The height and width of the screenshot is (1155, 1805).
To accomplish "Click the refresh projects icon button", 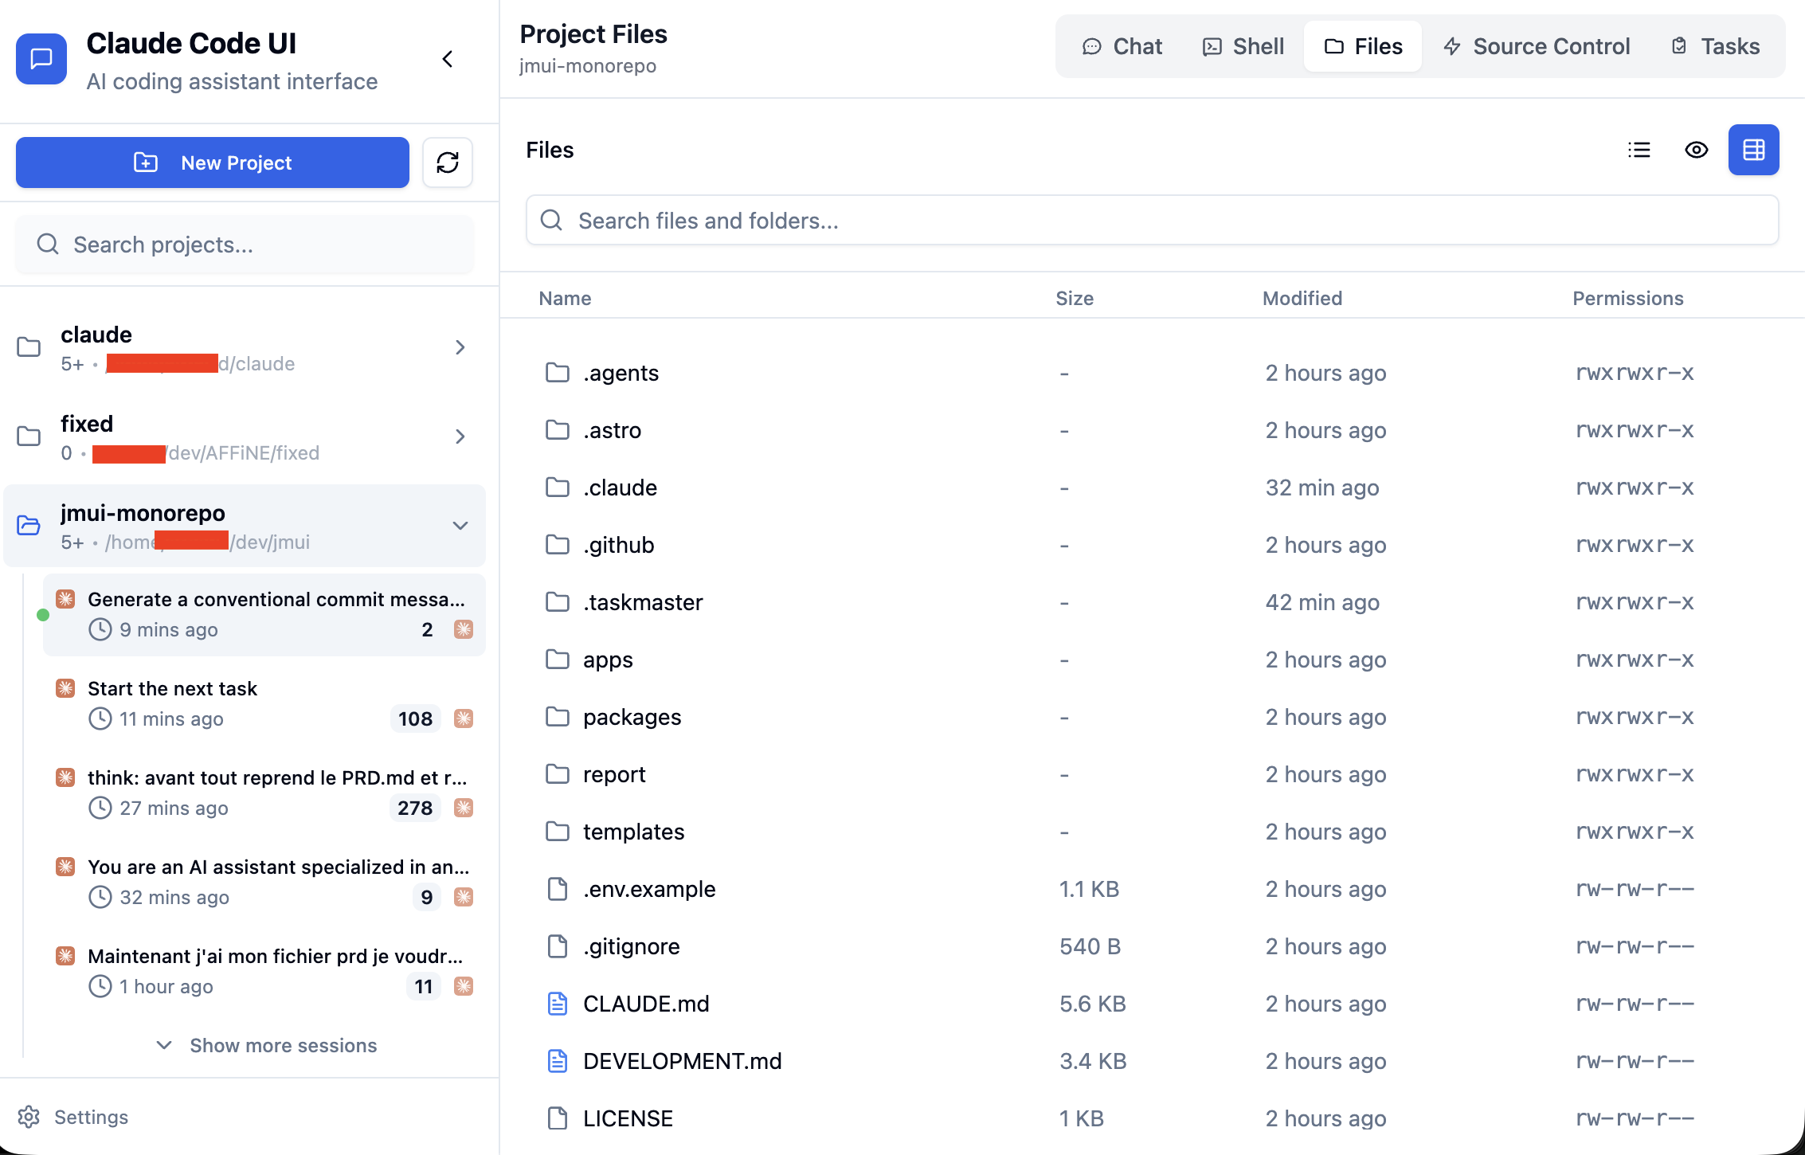I will [448, 162].
